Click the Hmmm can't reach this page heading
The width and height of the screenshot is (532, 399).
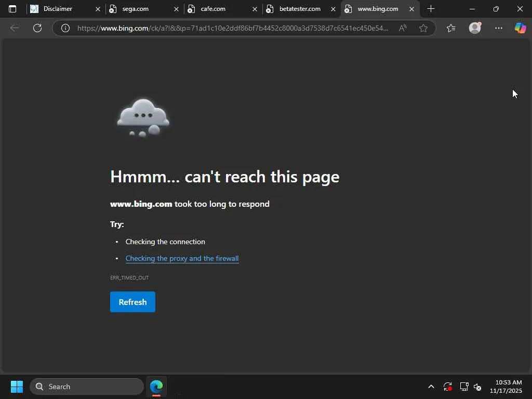(224, 177)
